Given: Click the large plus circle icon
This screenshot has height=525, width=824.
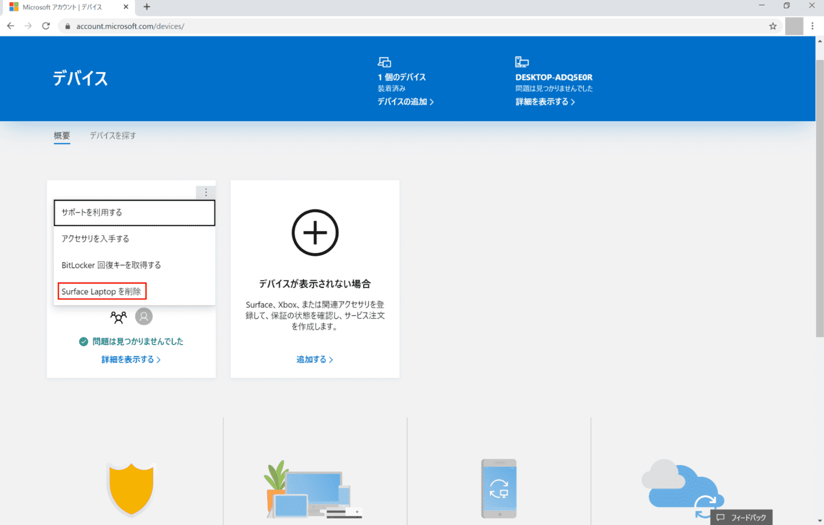Looking at the screenshot, I should click(315, 233).
